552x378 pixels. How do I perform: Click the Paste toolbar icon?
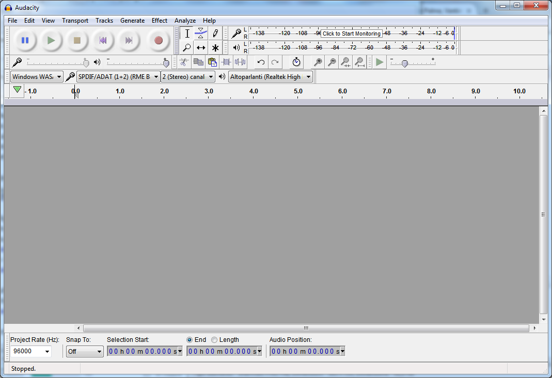tap(212, 62)
